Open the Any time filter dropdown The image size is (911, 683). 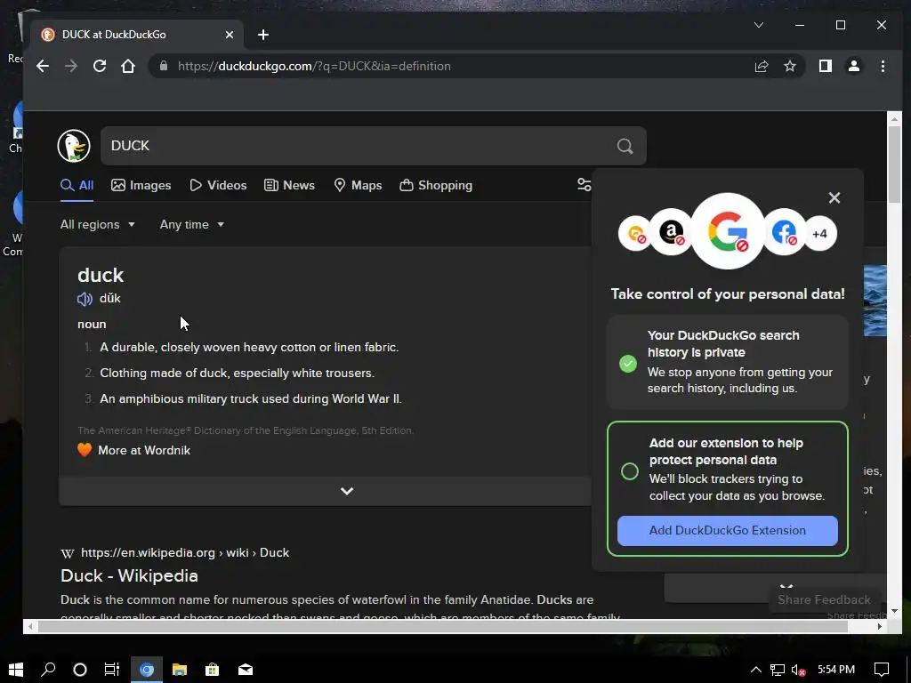(192, 225)
